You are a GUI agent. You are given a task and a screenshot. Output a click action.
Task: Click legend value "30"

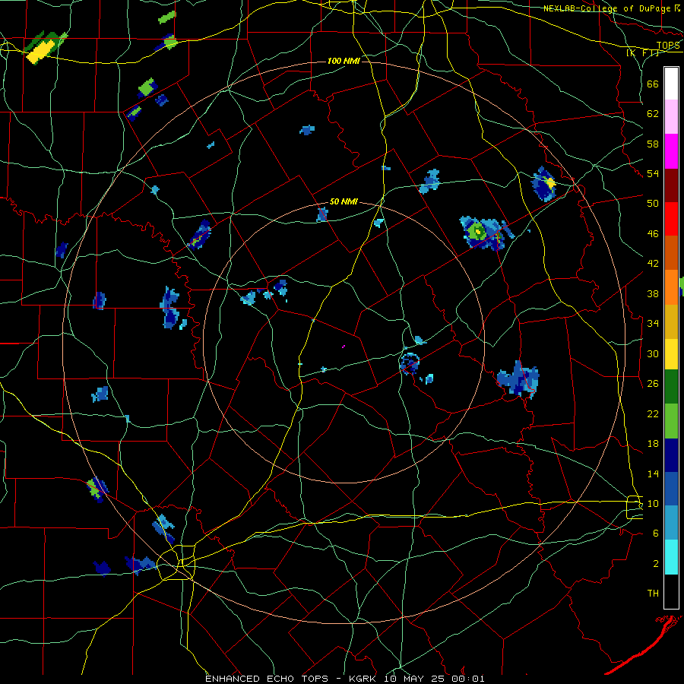(x=653, y=353)
